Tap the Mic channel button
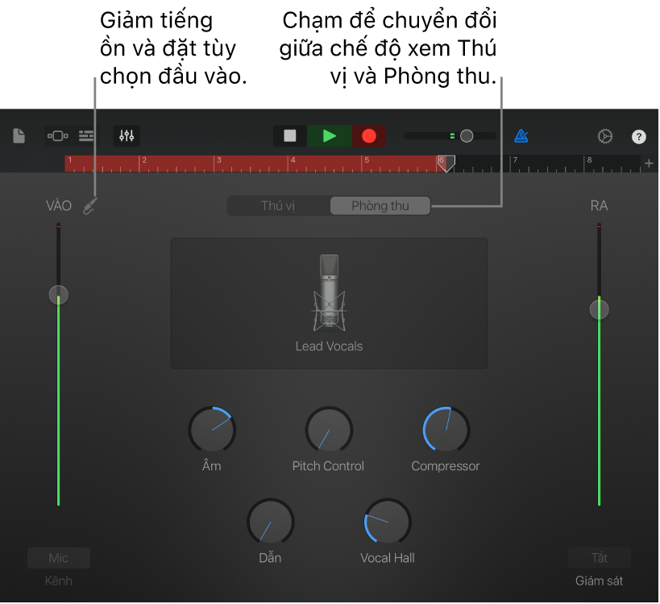Image resolution: width=660 pixels, height=604 pixels. pyautogui.click(x=59, y=558)
